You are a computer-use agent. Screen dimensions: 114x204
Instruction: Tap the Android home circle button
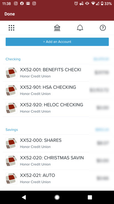(x=57, y=197)
